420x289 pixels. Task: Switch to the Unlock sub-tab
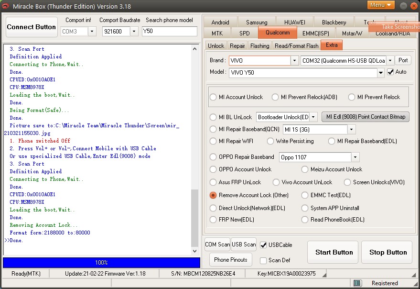click(216, 46)
